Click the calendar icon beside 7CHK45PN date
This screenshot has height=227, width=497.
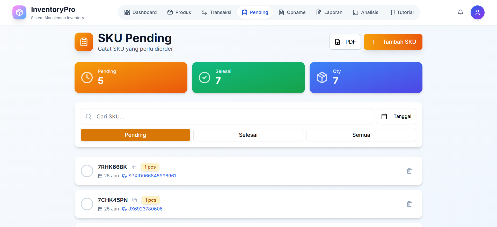pyautogui.click(x=100, y=209)
